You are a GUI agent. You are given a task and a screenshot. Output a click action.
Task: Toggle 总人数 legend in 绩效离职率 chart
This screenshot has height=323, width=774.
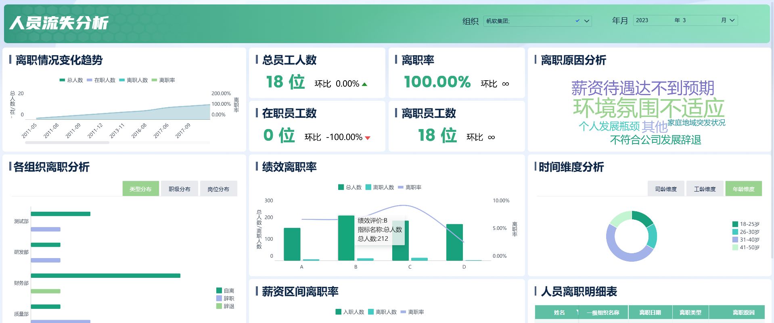tap(350, 187)
